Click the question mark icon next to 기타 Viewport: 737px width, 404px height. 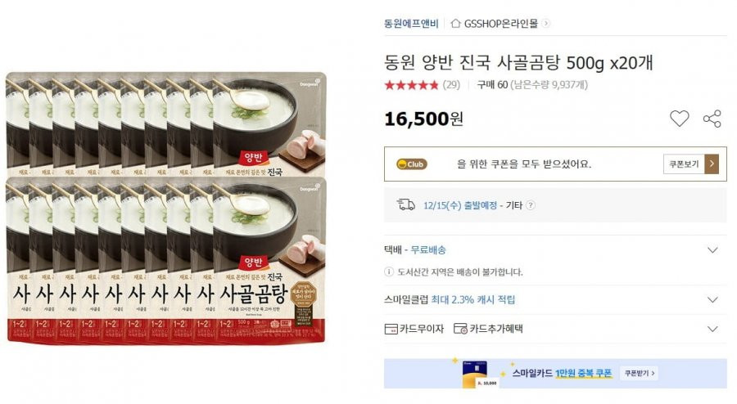click(x=530, y=205)
